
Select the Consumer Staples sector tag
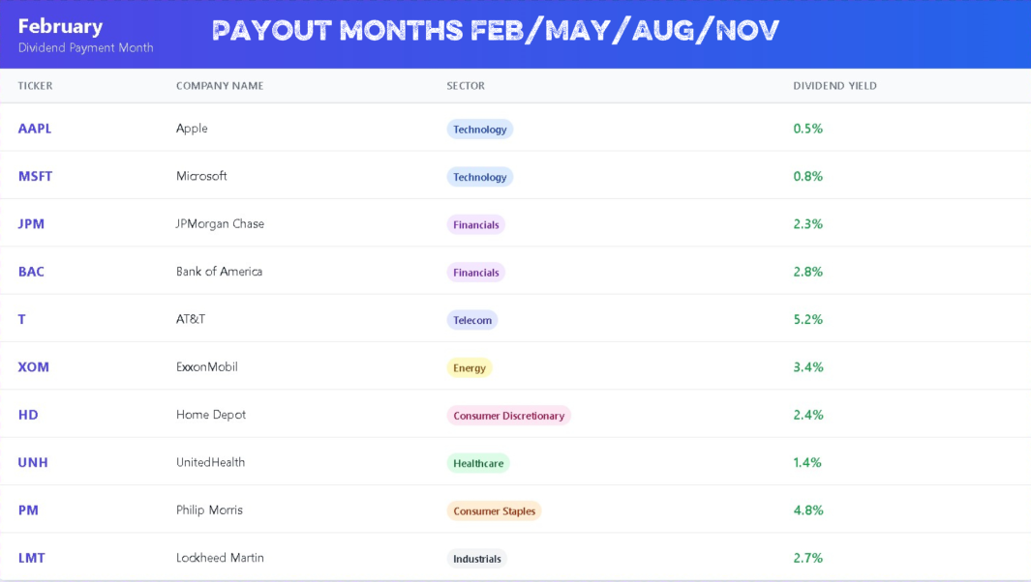click(x=495, y=511)
